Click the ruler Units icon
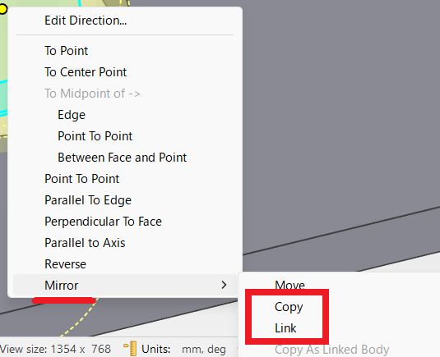The height and width of the screenshot is (357, 440). pyautogui.click(x=130, y=349)
